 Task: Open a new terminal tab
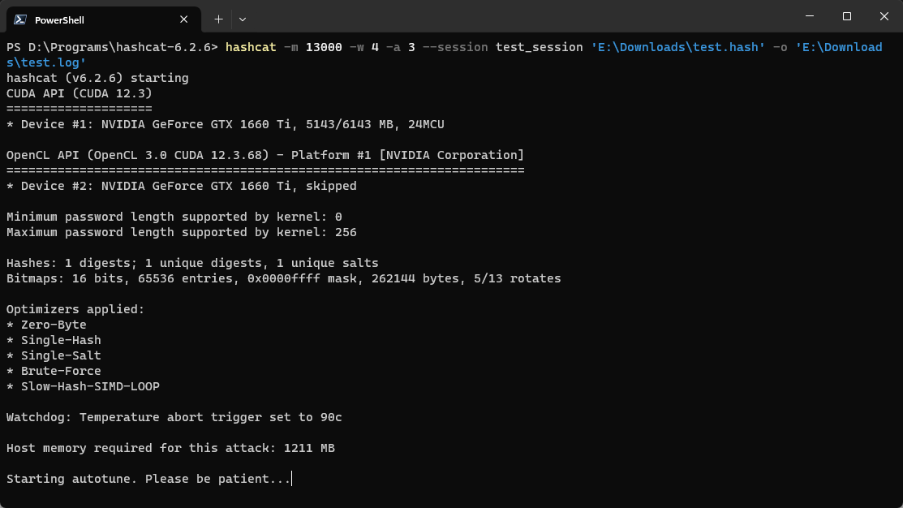[x=218, y=19]
